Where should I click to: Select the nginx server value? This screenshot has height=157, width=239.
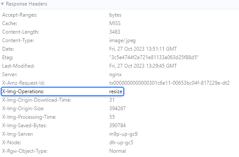pos(116,74)
